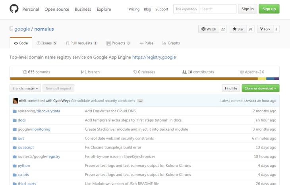Open the scripts folder
290x185 pixels.
(x=23, y=175)
